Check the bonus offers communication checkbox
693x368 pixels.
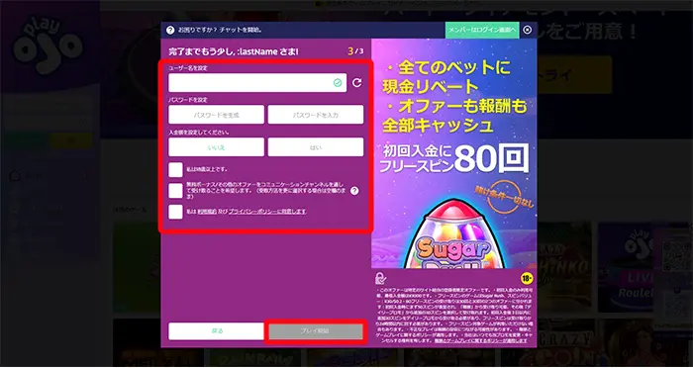click(x=175, y=191)
